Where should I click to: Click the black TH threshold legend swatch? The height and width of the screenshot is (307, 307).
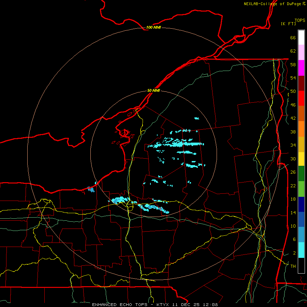[x=301, y=265]
